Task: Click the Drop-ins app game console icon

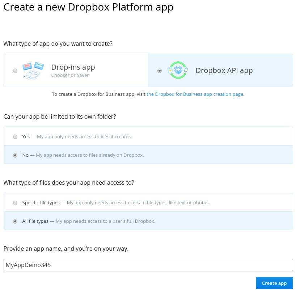Action: [33, 71]
